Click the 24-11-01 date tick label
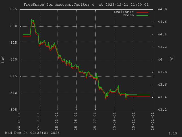Image resolution: width=182 pixels, height=137 pixels. tap(19, 121)
